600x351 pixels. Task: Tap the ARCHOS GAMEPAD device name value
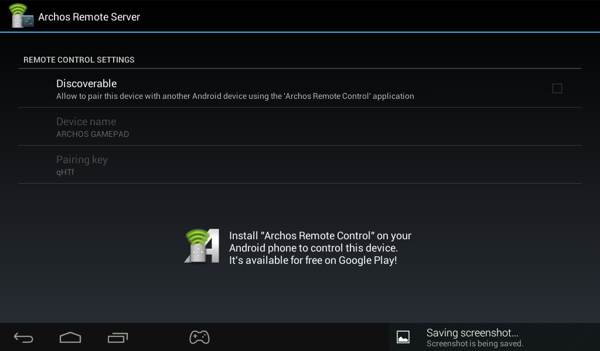coord(93,135)
